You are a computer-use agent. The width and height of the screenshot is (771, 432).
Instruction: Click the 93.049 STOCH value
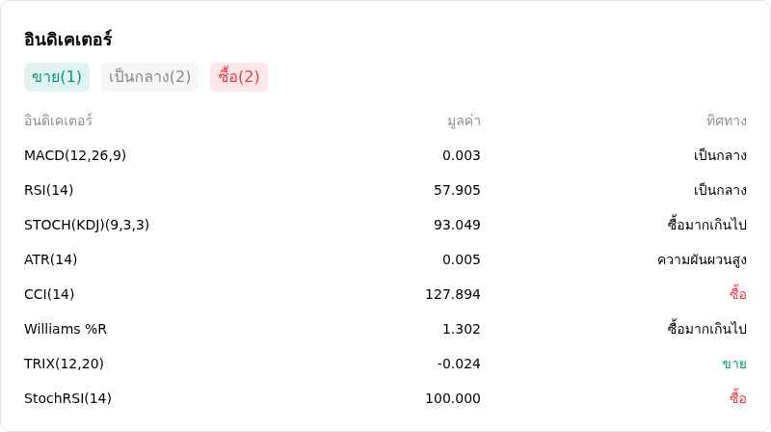click(457, 225)
